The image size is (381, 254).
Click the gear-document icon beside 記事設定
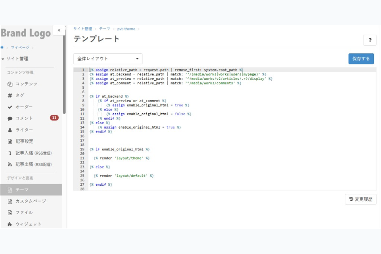pos(10,141)
